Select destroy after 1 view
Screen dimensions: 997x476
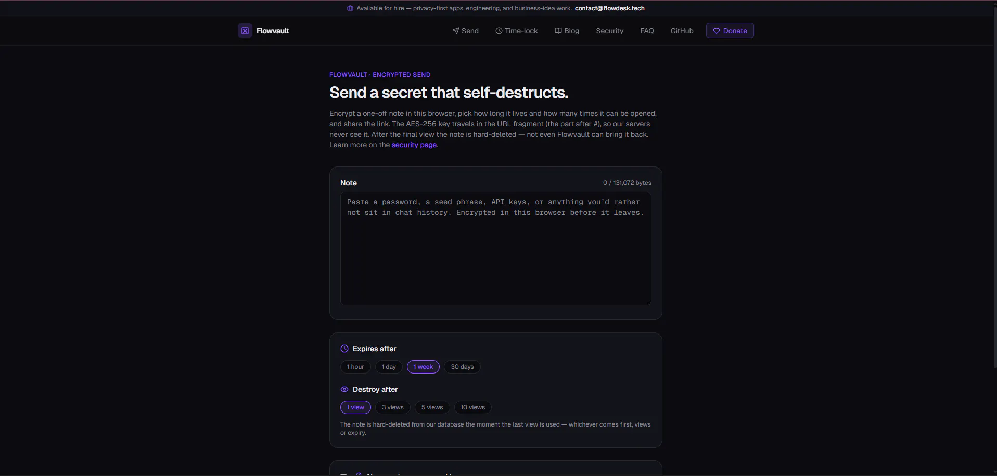(355, 407)
